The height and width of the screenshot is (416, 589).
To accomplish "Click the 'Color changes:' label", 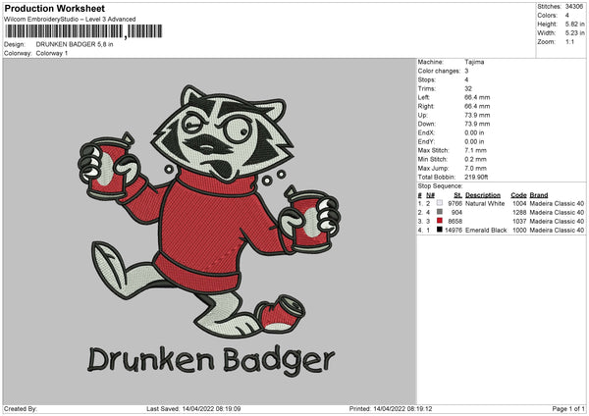I will coord(439,71).
